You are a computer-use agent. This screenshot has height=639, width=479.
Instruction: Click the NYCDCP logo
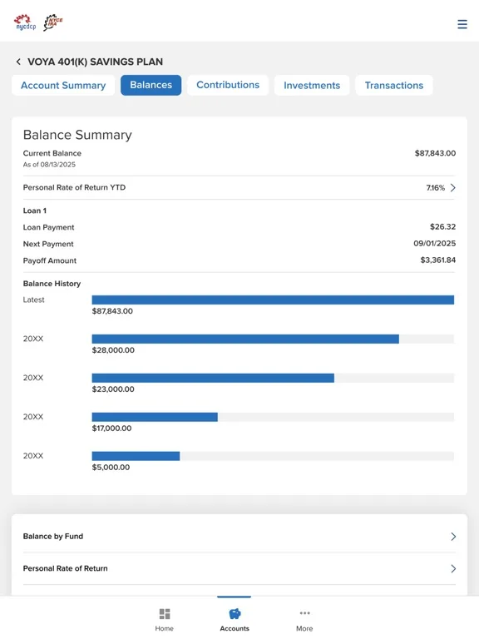25,22
